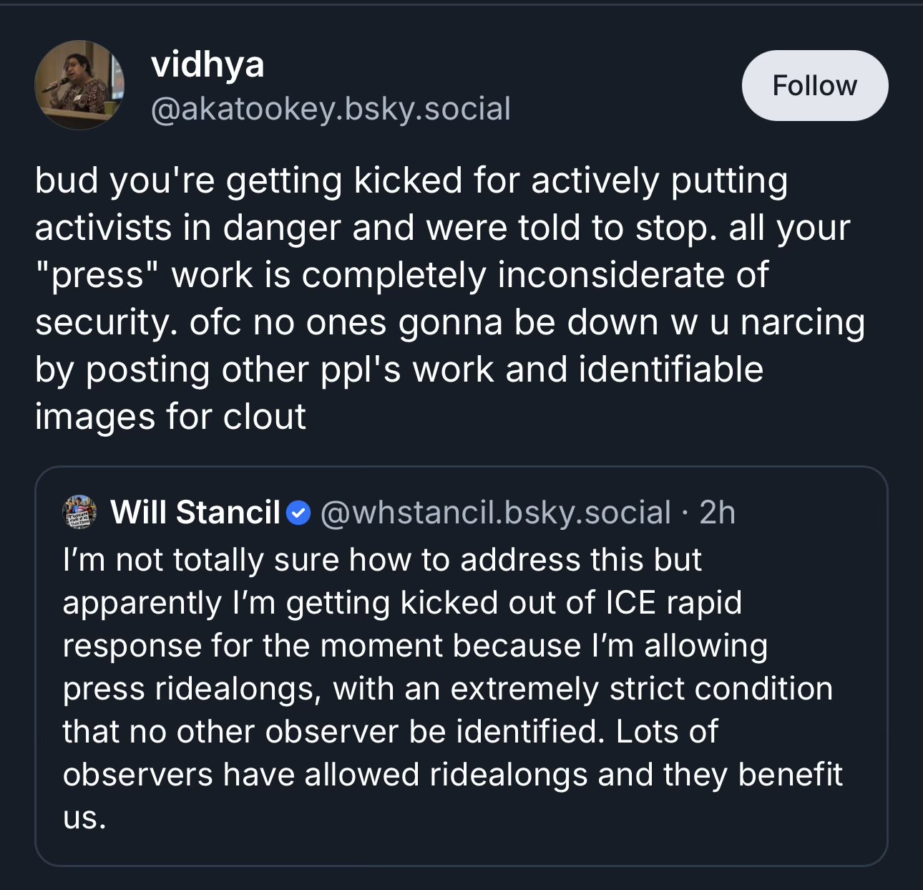Click the line "I'm not totally sure how"
This screenshot has height=890, width=923.
coord(382,560)
